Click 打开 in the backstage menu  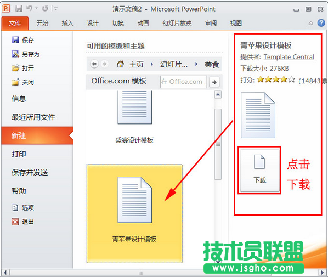(x=22, y=68)
